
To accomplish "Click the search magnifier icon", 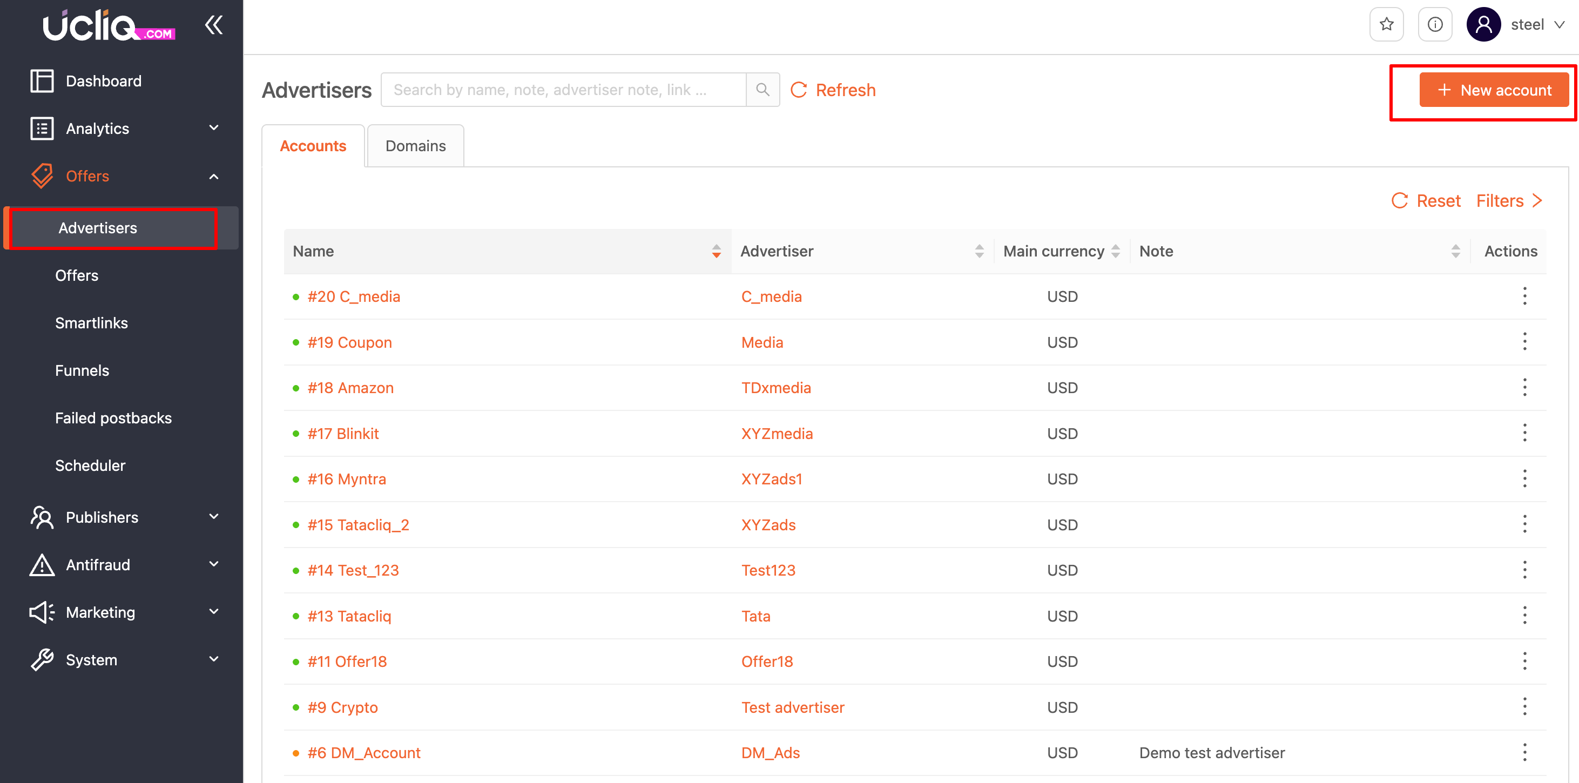I will (762, 90).
